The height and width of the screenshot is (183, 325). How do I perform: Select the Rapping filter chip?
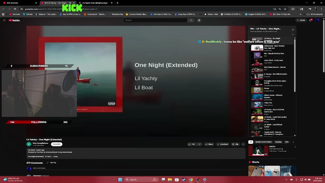point(278,142)
